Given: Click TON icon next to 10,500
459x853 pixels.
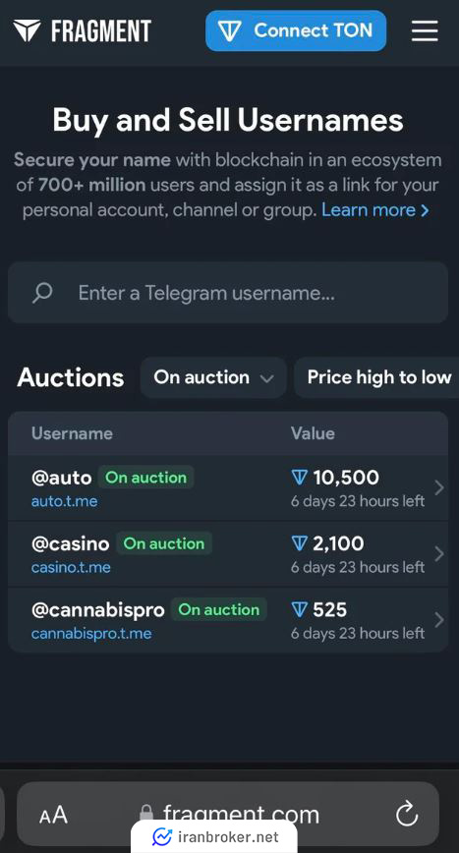Looking at the screenshot, I should (300, 478).
